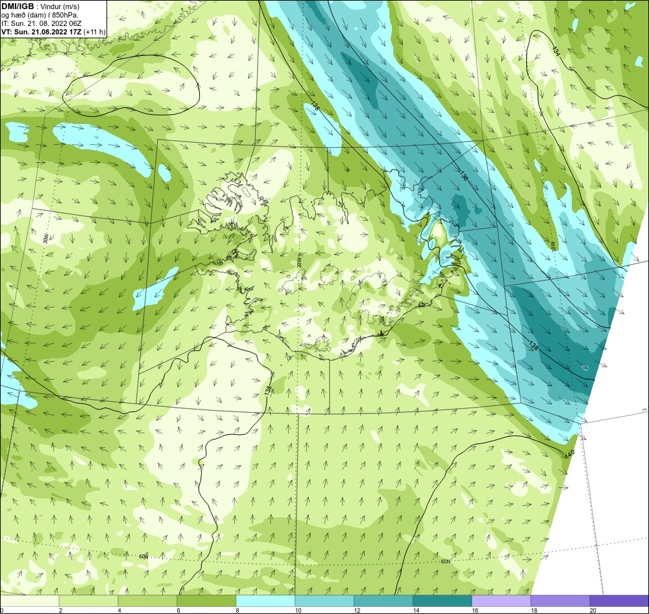The image size is (649, 614).
Task: Click the 30W meridian label
Action: (45, 238)
